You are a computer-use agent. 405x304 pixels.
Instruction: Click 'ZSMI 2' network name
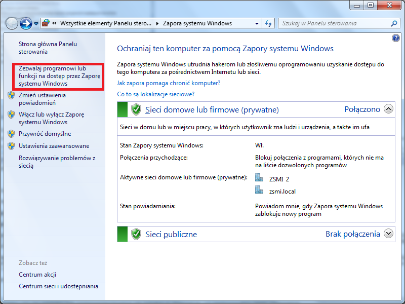coord(279,179)
